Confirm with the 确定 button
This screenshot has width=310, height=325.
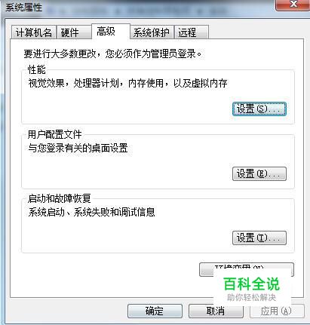(155, 311)
